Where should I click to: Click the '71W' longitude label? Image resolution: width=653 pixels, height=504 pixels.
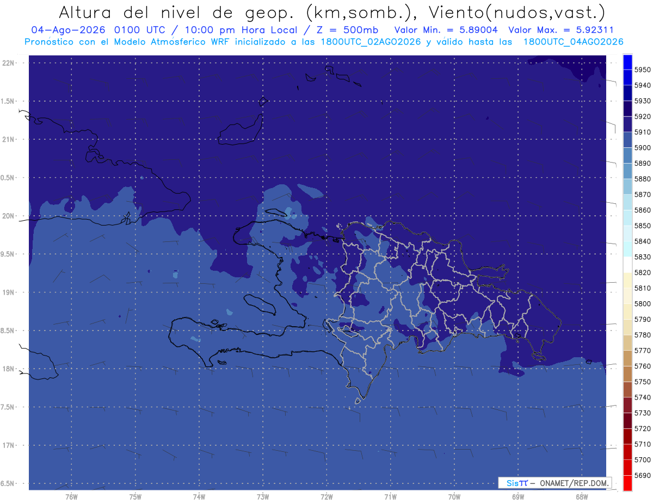pyautogui.click(x=390, y=496)
